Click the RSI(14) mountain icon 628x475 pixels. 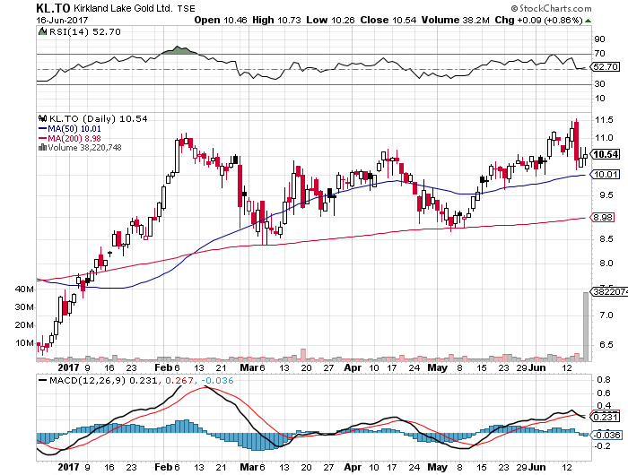42,31
